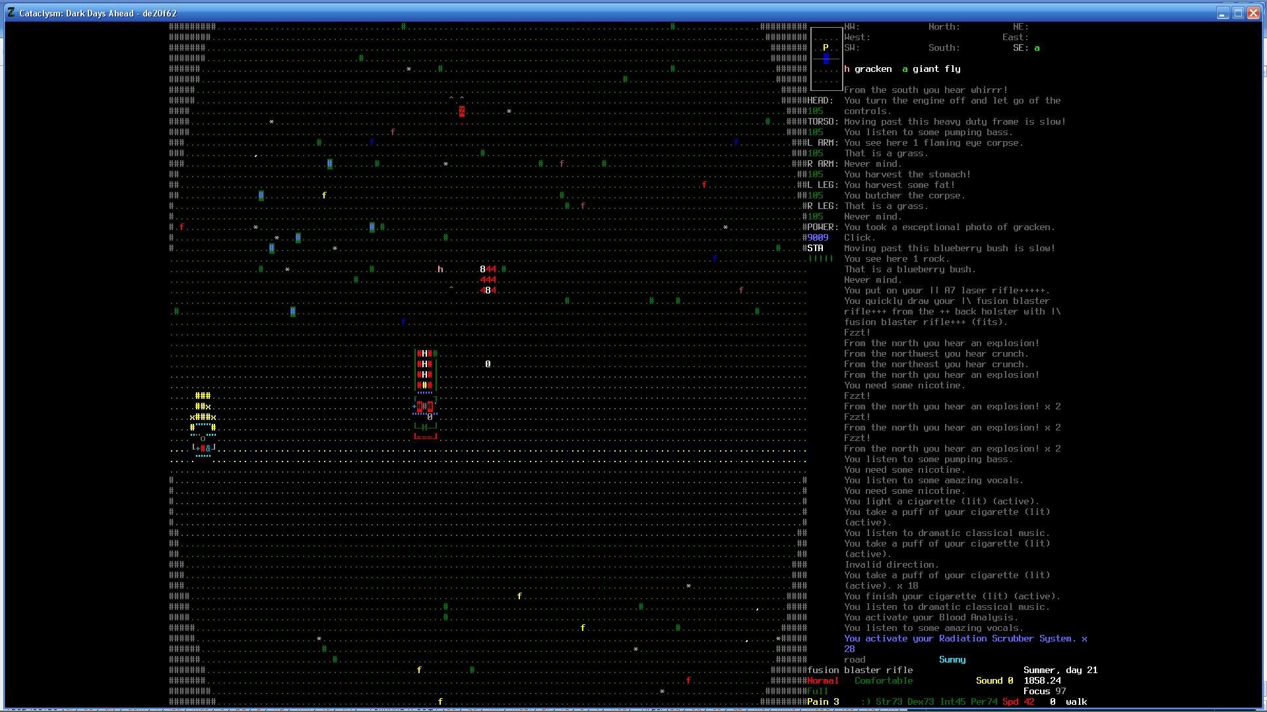
Task: Click the 'gracken' name in monster legend
Action: pos(873,69)
